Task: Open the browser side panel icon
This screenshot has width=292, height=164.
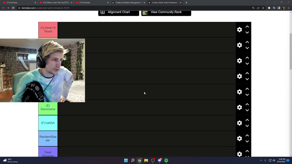Action: pyautogui.click(x=279, y=8)
